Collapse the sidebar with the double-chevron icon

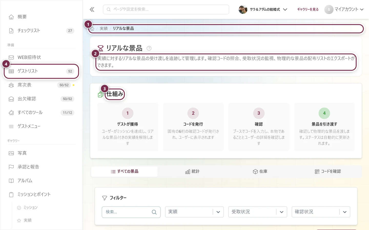(x=92, y=9)
